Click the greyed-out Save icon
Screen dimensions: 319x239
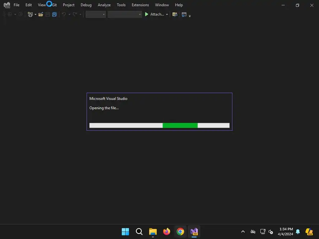coord(48,14)
